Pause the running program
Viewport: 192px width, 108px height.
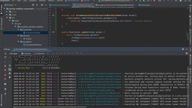[x=5, y=66]
